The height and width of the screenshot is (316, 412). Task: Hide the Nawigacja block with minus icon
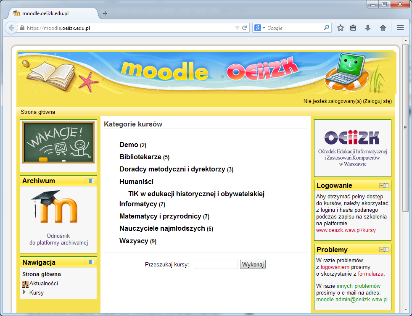87,262
